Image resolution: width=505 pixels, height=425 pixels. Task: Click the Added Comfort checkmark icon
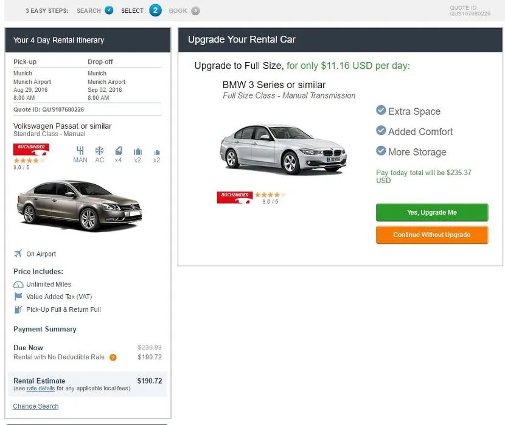coord(381,130)
